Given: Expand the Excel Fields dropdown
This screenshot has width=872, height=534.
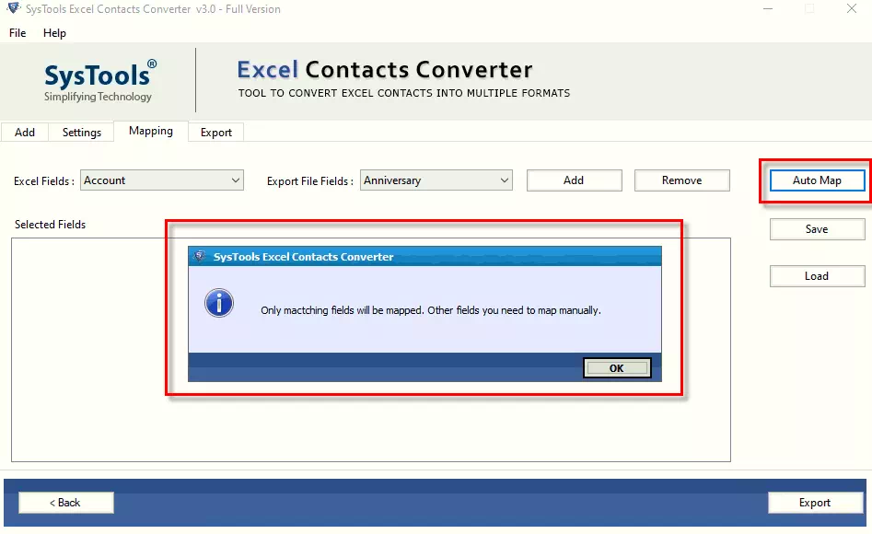Looking at the screenshot, I should tap(162, 180).
